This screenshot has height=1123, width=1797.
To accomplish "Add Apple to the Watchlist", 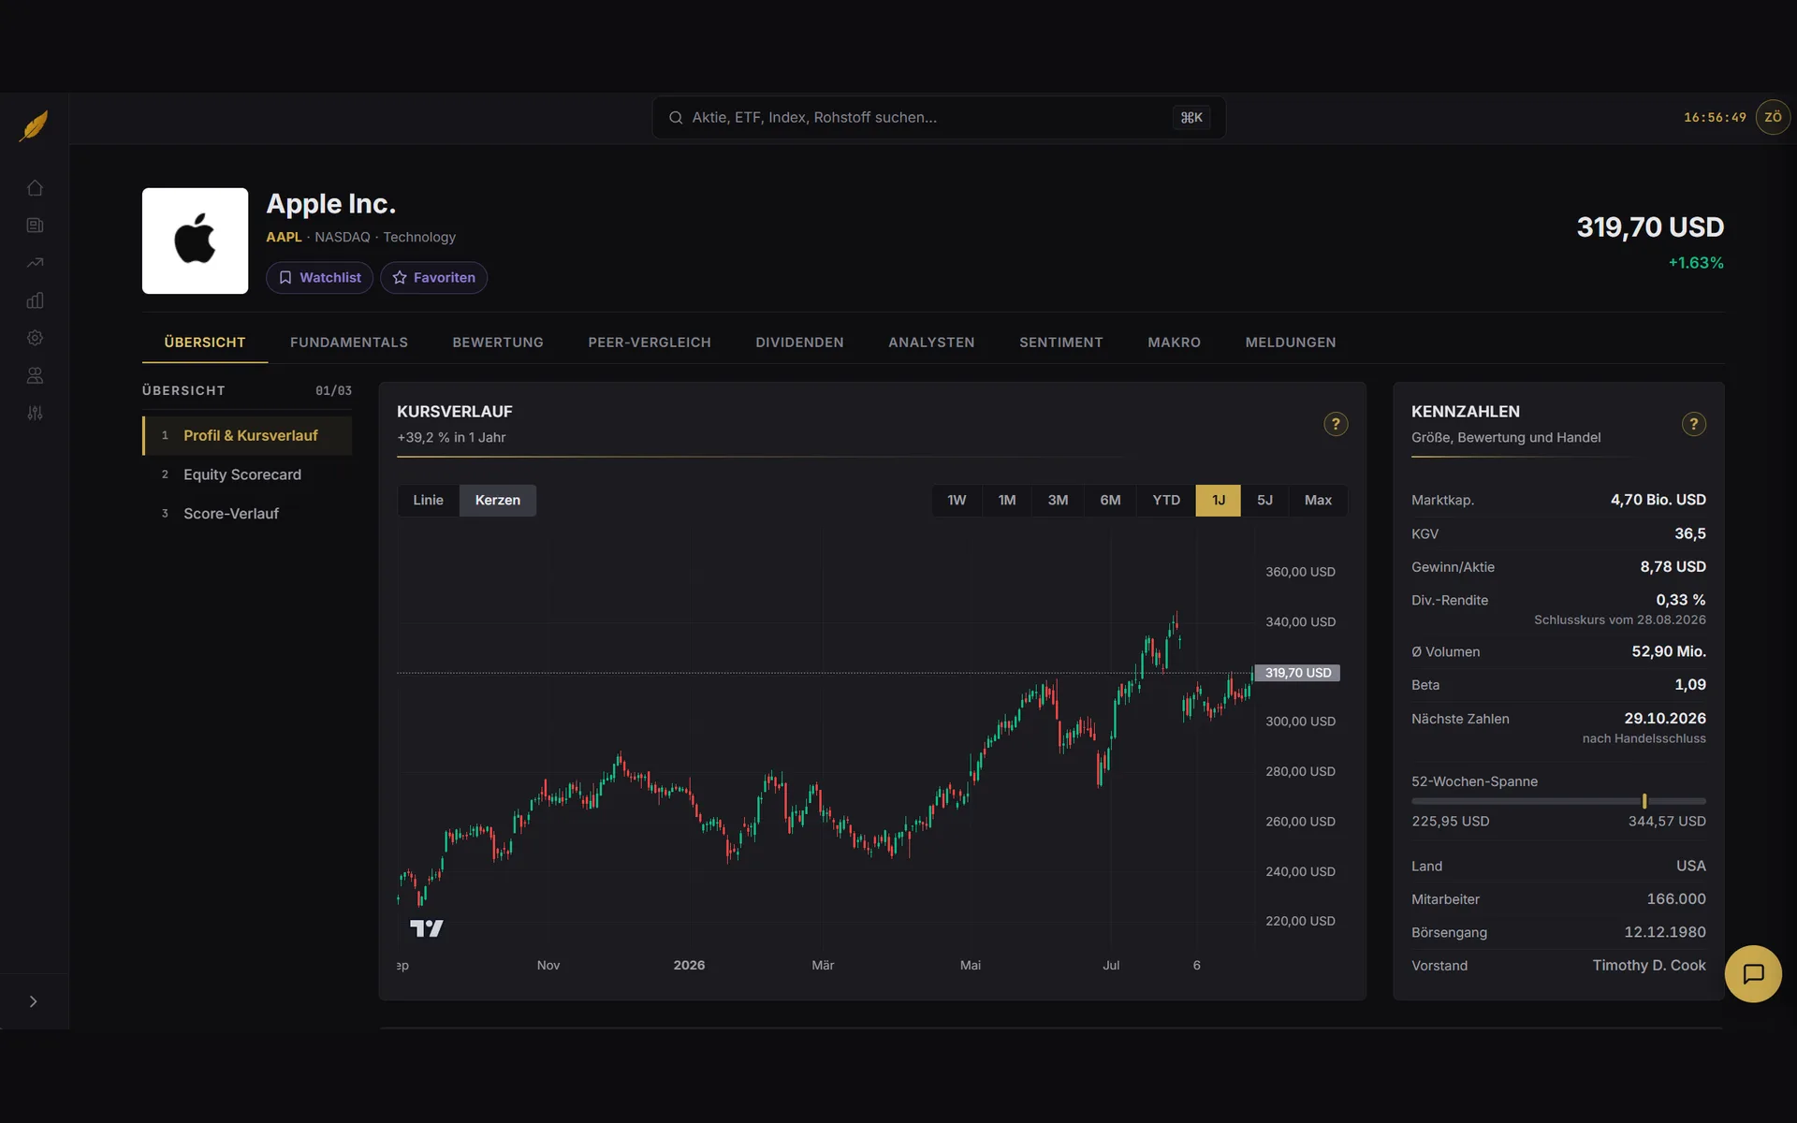I will click(x=319, y=278).
